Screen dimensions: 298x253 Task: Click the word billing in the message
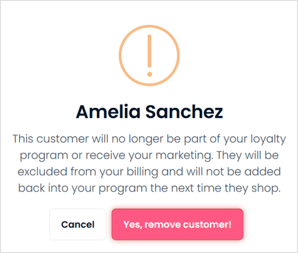click(x=142, y=172)
